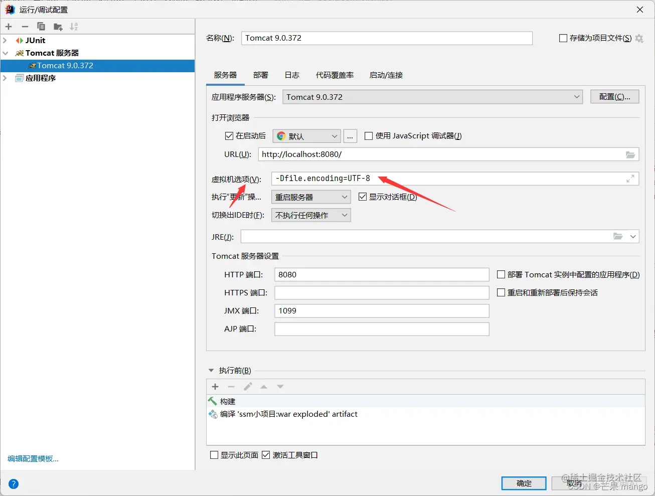Open settings gear for stored project file
Image resolution: width=655 pixels, height=496 pixels.
point(639,38)
